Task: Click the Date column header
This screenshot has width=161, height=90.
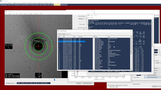Action: [68, 37]
